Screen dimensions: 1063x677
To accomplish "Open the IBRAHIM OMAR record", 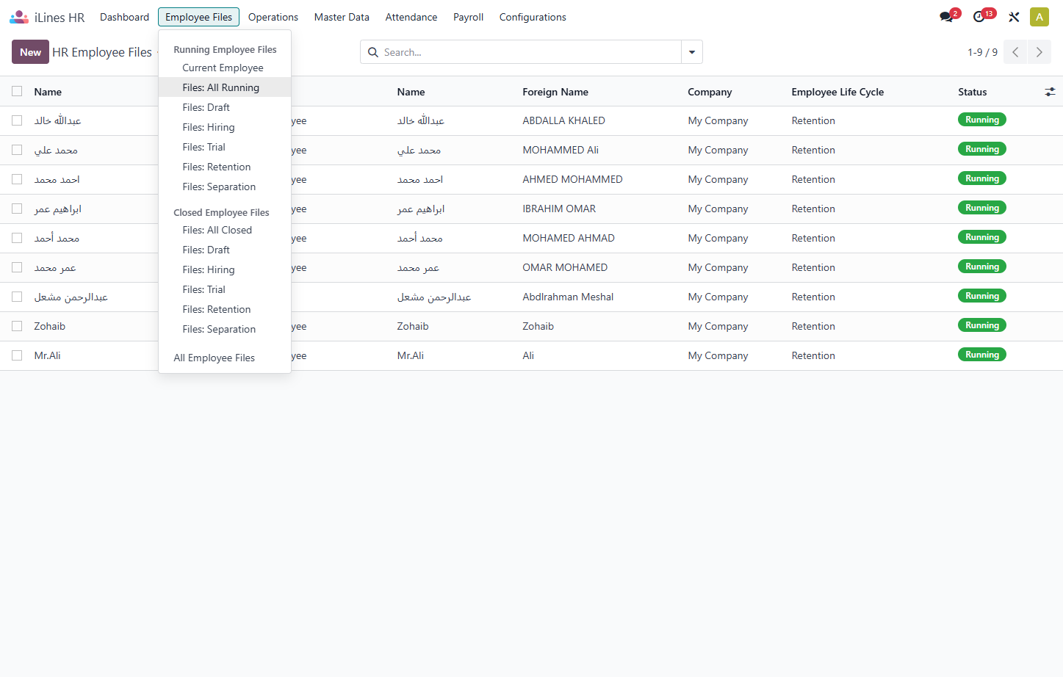I will click(559, 209).
